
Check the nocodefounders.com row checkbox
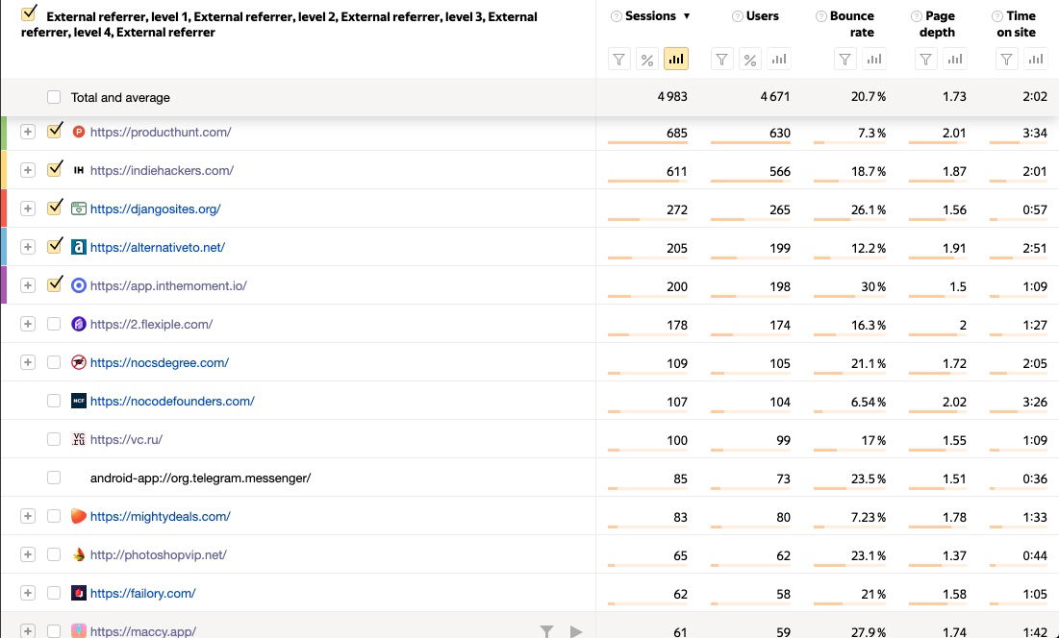54,401
